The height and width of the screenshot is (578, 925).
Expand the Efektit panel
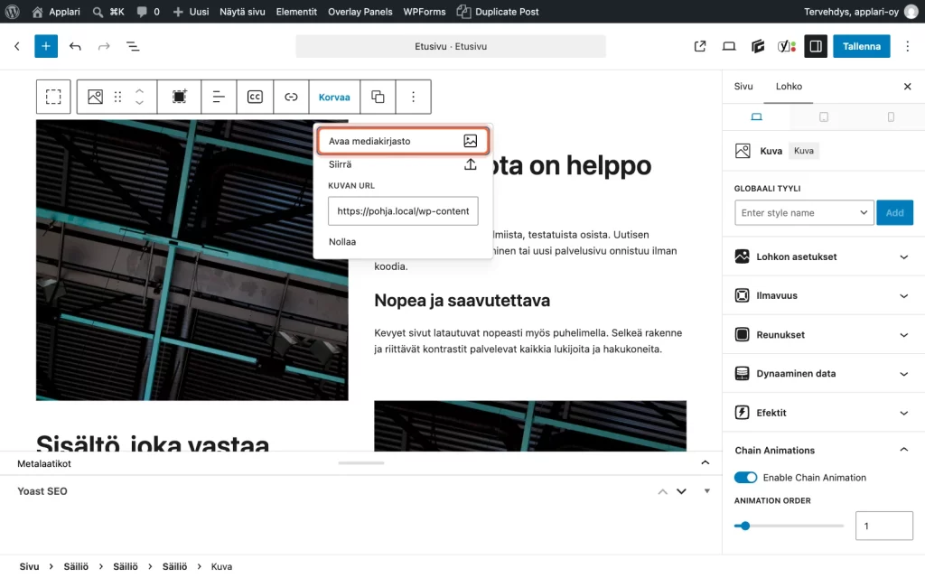pyautogui.click(x=823, y=412)
